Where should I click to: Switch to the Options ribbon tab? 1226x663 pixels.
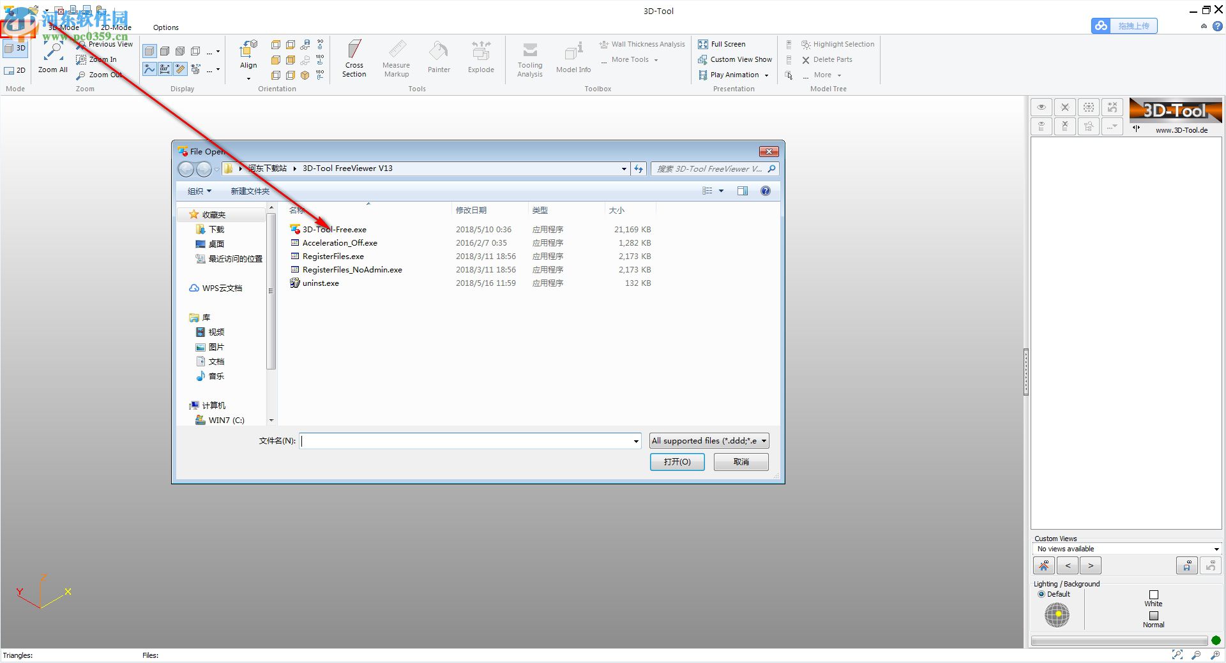pyautogui.click(x=165, y=27)
